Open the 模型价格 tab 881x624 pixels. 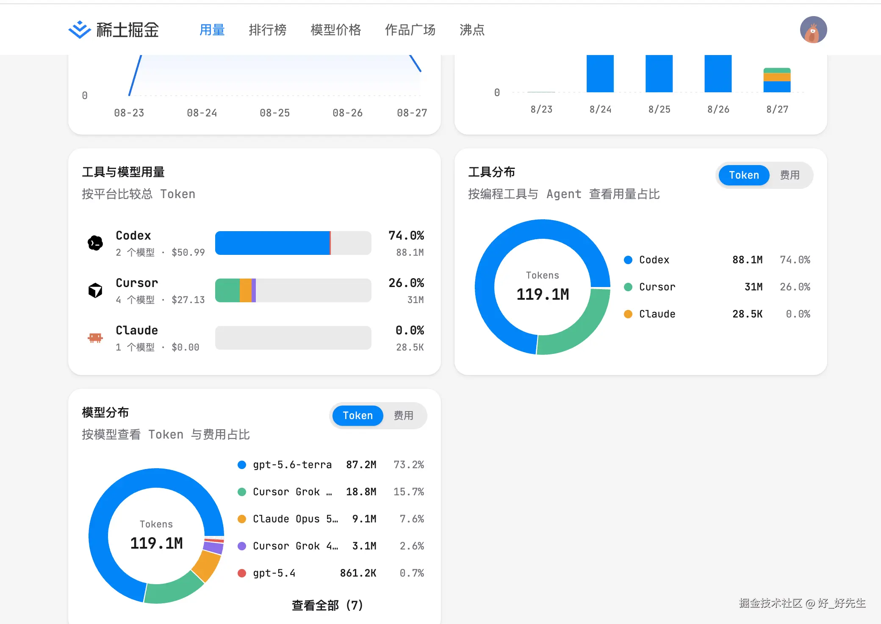[336, 30]
